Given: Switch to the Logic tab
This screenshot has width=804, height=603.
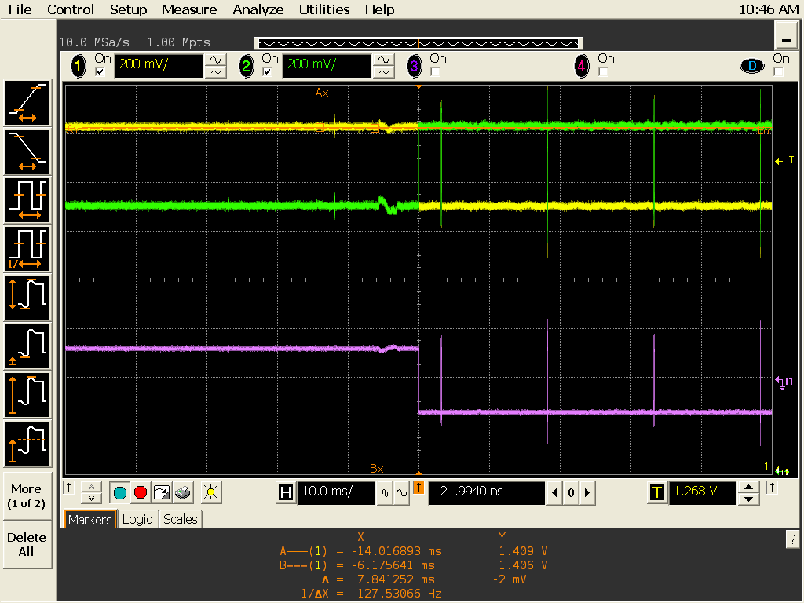Looking at the screenshot, I should click(x=137, y=520).
